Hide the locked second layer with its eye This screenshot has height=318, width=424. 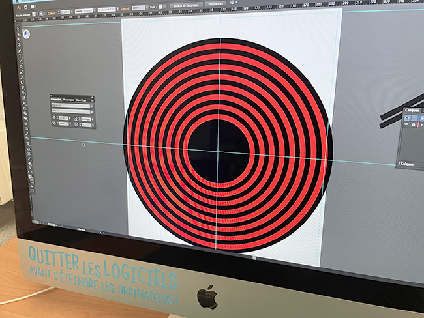click(x=406, y=124)
